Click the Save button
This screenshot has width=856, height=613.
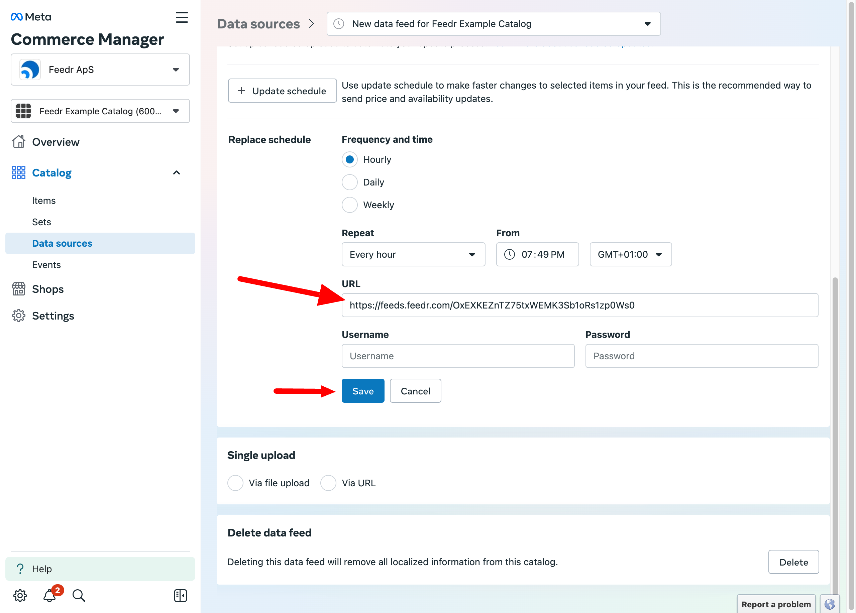point(363,390)
